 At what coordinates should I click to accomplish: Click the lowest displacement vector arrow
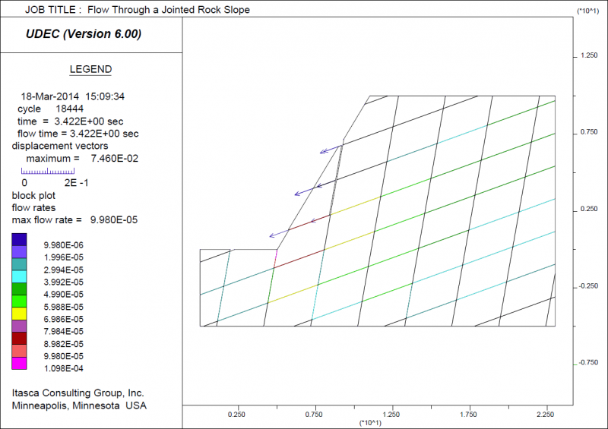click(x=279, y=233)
